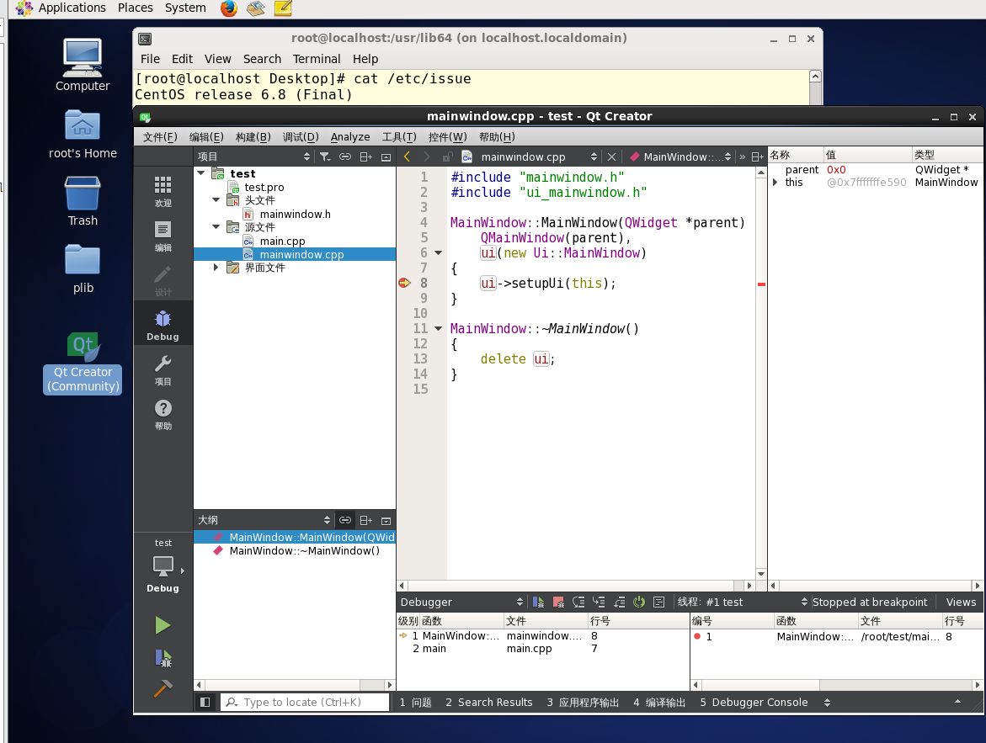
Task: Toggle link icon in the outline (大纲) panel
Action: [x=345, y=520]
